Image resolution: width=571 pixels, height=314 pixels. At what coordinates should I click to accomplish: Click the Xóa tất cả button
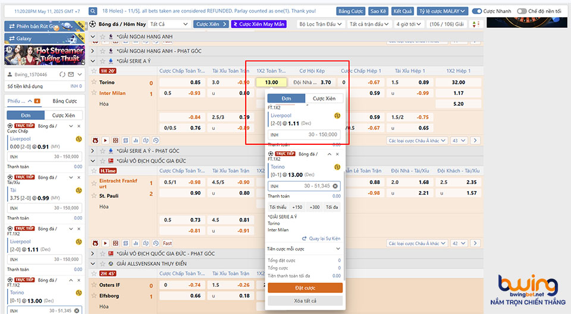[x=305, y=301]
